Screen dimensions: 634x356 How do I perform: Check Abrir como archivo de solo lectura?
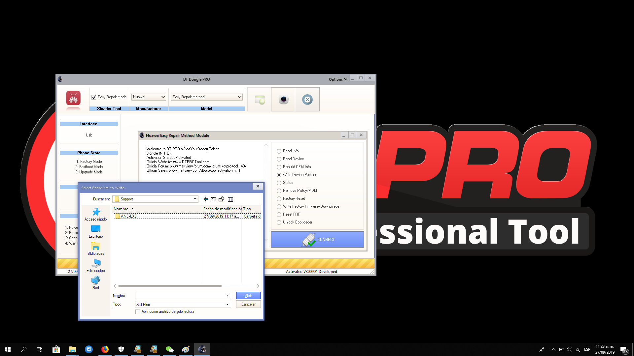(138, 312)
